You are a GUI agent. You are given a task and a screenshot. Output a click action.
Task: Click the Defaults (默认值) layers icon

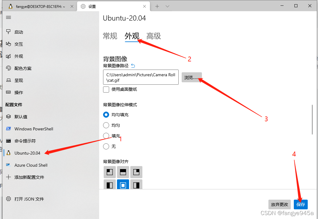click(8, 116)
